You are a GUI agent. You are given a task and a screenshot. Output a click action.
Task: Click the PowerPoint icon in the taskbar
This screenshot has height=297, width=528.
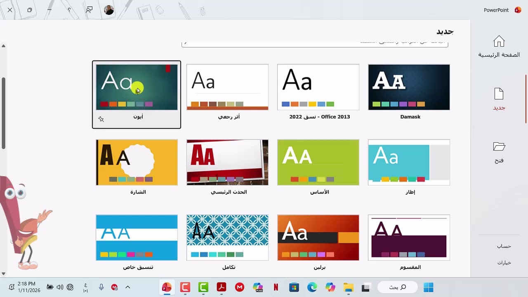click(167, 288)
